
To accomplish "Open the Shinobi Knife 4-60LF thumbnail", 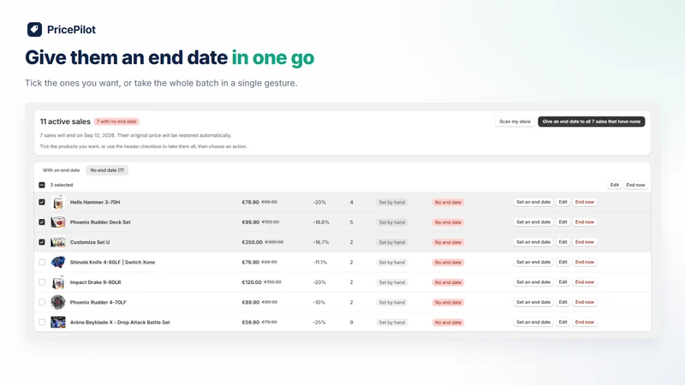I will pos(58,263).
